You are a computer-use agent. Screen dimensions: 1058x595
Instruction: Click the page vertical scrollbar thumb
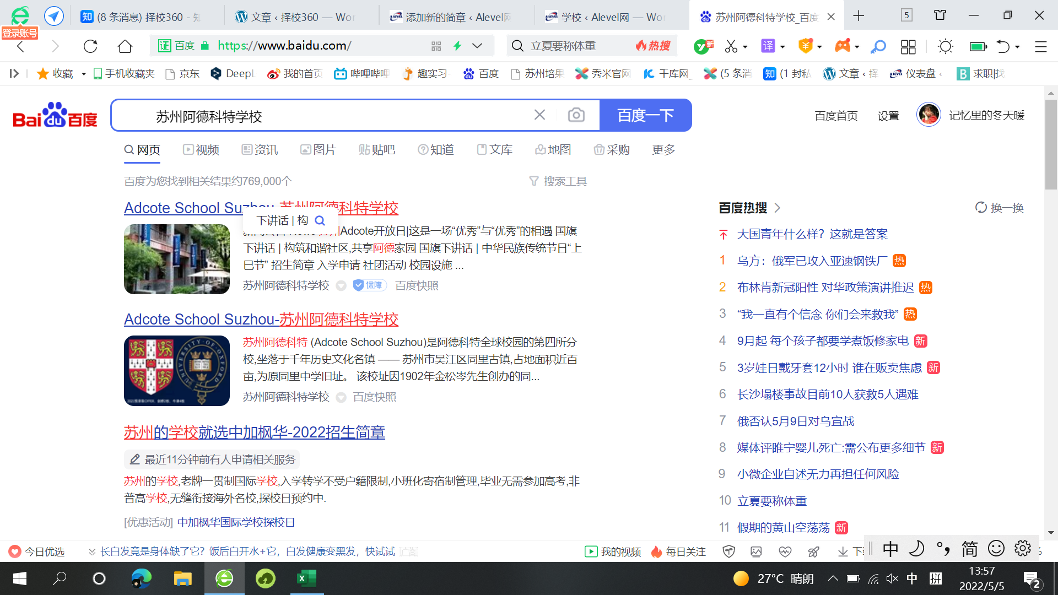point(1051,143)
